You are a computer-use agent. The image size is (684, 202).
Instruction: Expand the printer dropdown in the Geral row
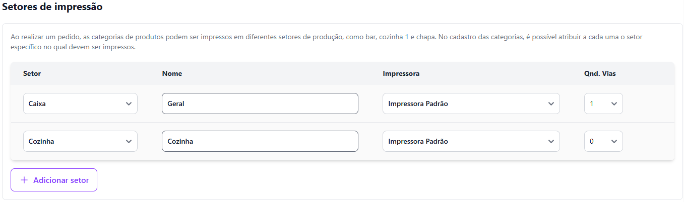(470, 104)
